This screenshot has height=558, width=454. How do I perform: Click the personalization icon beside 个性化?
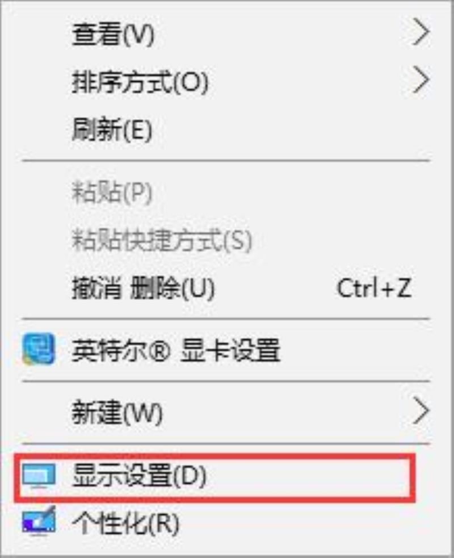pyautogui.click(x=39, y=521)
